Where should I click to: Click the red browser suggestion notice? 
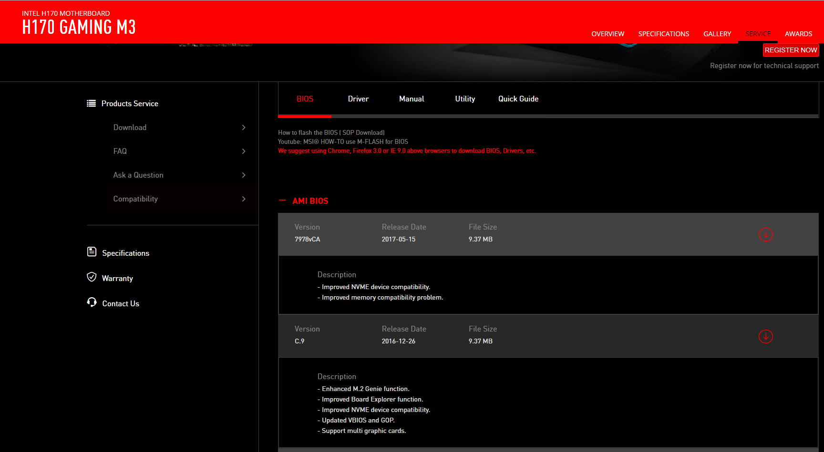click(x=407, y=151)
